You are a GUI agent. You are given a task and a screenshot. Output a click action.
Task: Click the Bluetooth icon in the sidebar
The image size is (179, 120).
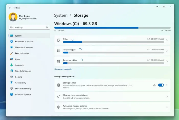12,41
